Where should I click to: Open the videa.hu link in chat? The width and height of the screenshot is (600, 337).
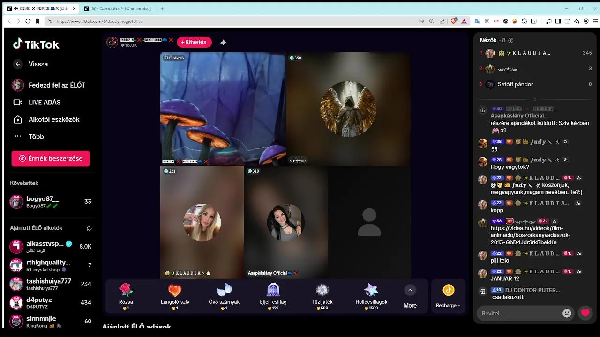tap(530, 235)
